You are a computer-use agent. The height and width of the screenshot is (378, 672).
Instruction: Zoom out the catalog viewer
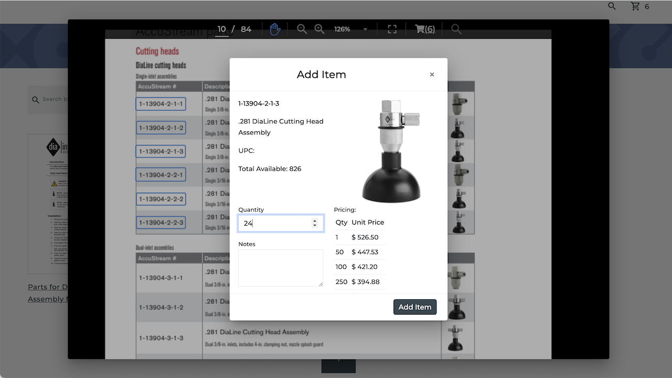pyautogui.click(x=302, y=29)
